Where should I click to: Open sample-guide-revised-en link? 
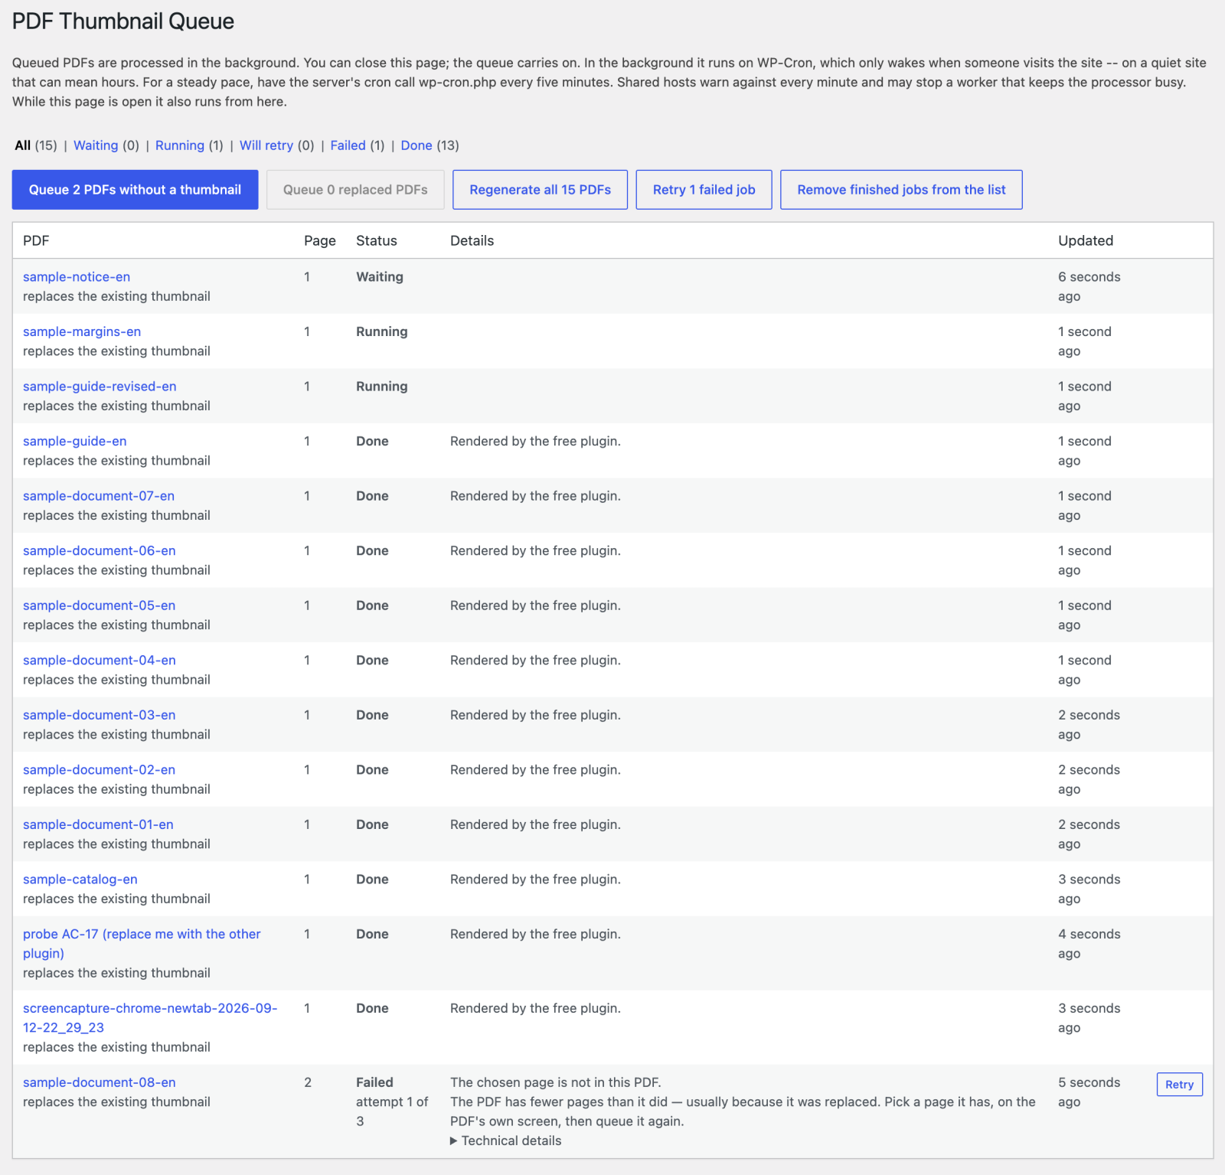pyautogui.click(x=100, y=387)
